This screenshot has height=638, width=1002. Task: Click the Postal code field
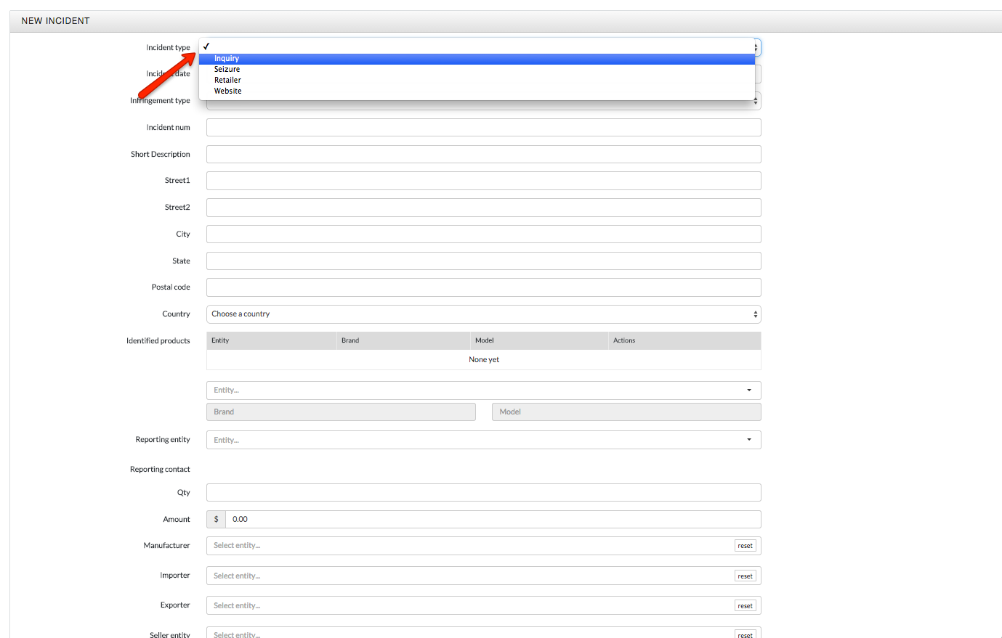483,287
